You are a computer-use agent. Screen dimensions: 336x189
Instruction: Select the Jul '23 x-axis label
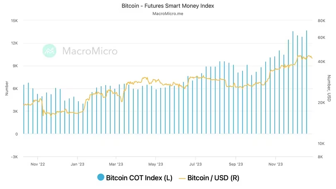[196, 164]
